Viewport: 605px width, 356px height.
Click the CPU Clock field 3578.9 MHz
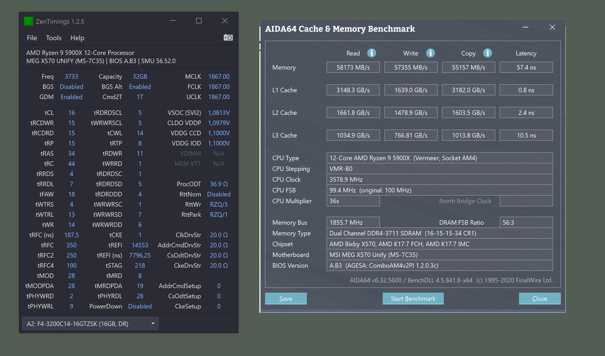[440, 179]
